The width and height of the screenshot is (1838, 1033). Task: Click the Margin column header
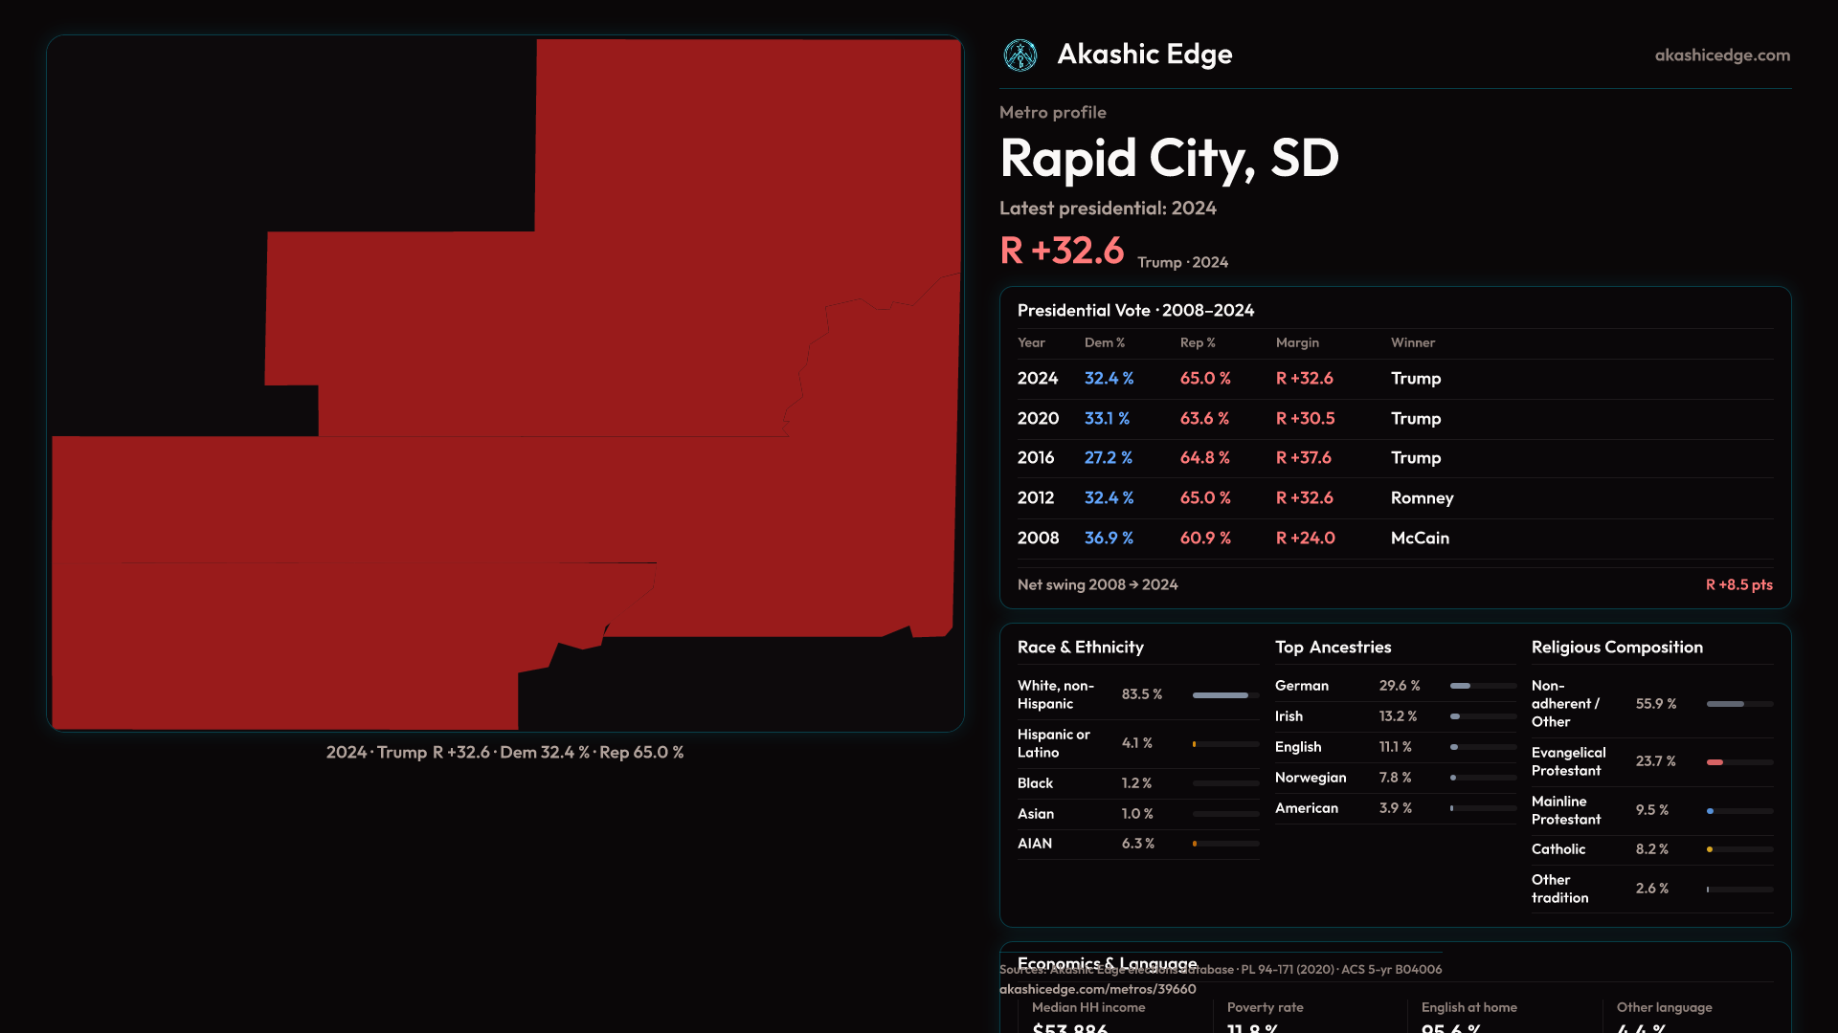pyautogui.click(x=1296, y=342)
